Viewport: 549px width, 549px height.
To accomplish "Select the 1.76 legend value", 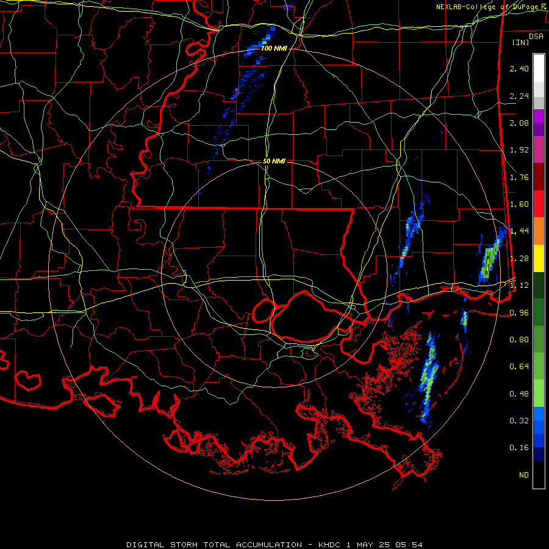I will 519,177.
